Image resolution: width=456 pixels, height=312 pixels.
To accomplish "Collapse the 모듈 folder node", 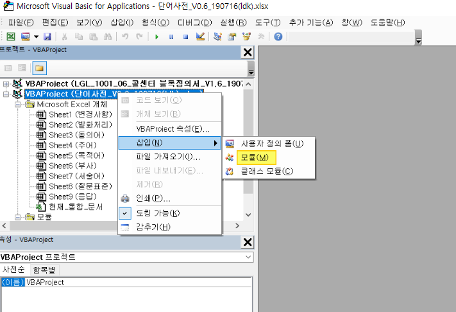I will (18, 217).
